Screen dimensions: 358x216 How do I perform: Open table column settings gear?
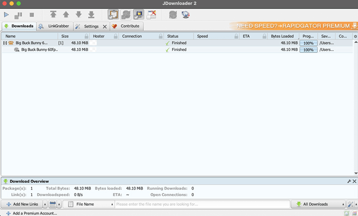point(355,37)
